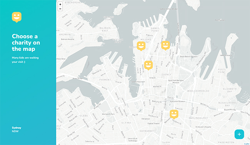The height and width of the screenshot is (145, 250).
Task: Click the Balmain East map label
Action: pos(105,29)
